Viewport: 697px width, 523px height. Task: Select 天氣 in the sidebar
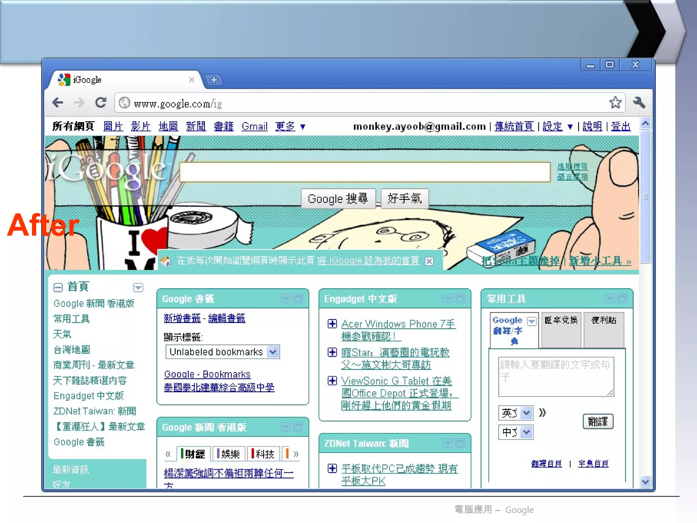[x=62, y=334]
